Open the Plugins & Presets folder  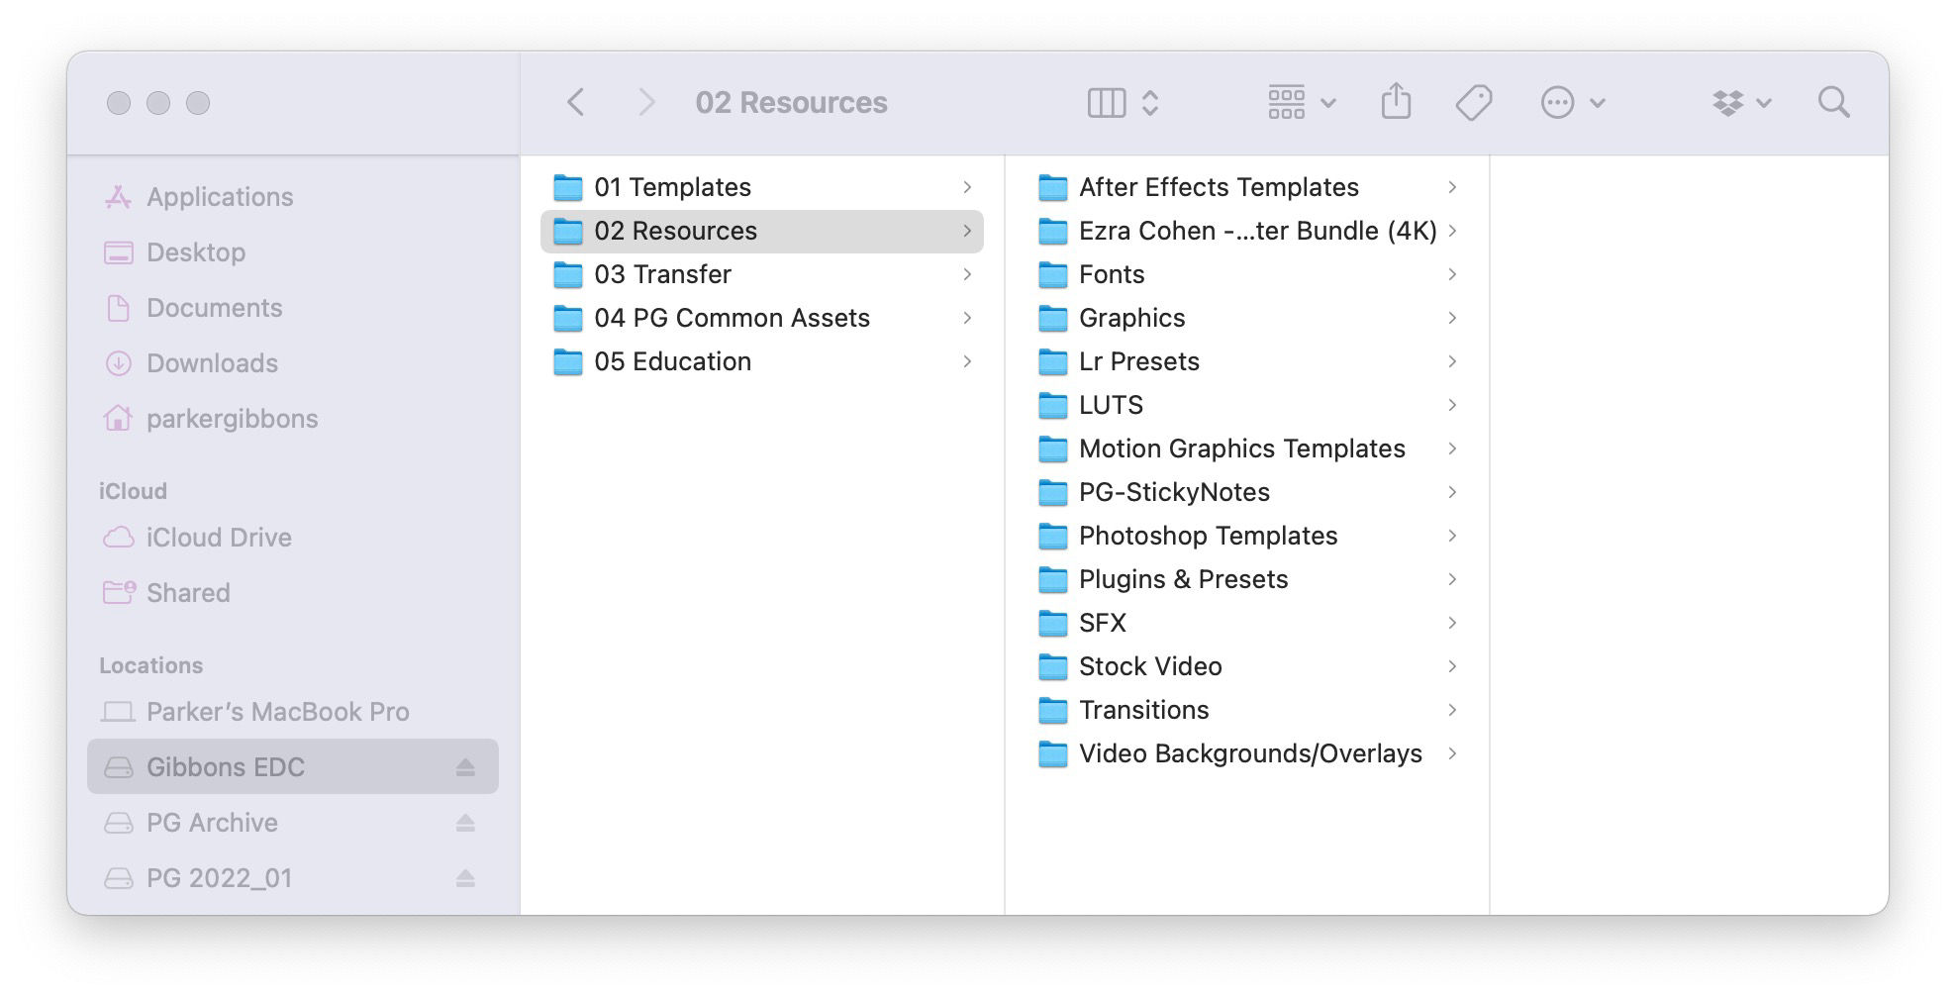pyautogui.click(x=1247, y=579)
